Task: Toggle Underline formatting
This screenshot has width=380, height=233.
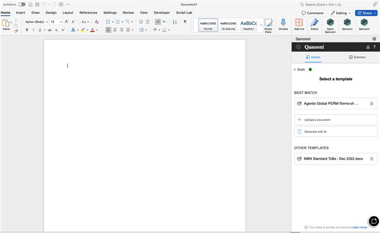Action: coord(40,30)
